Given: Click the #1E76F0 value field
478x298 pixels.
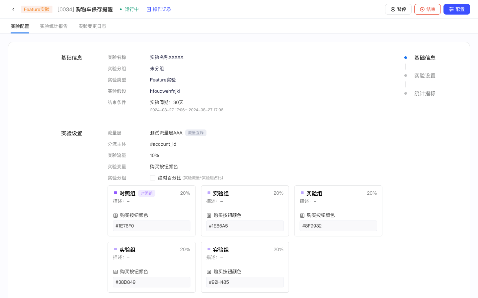Looking at the screenshot, I should coord(151,226).
